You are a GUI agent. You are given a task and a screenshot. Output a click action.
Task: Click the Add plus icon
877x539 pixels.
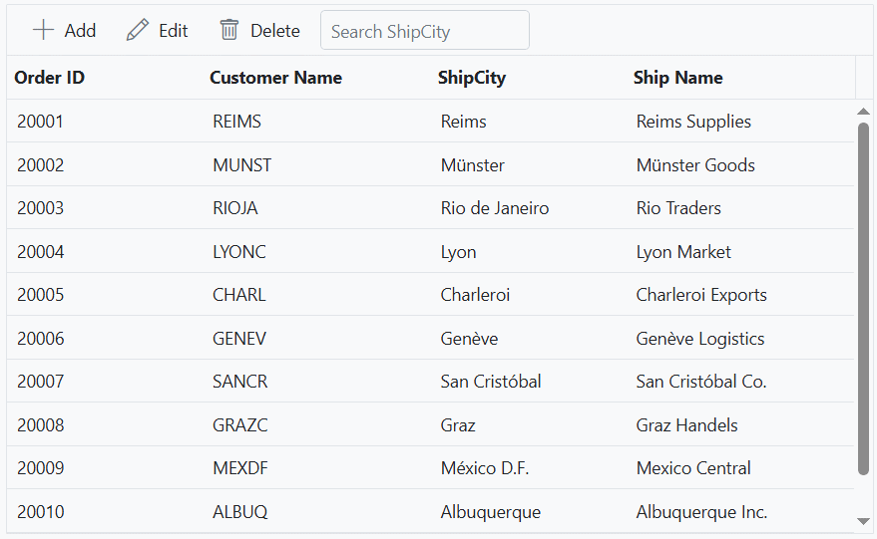[x=43, y=30]
